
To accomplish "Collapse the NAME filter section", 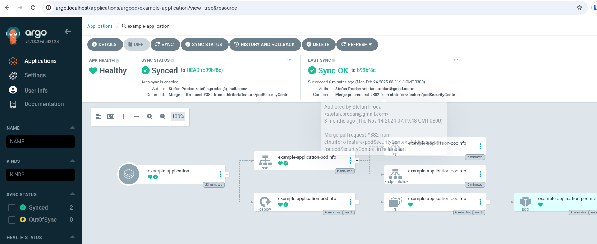I will 72,128.
